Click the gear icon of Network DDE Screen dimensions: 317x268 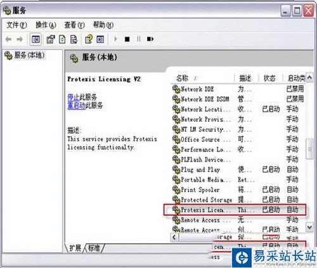(176, 89)
